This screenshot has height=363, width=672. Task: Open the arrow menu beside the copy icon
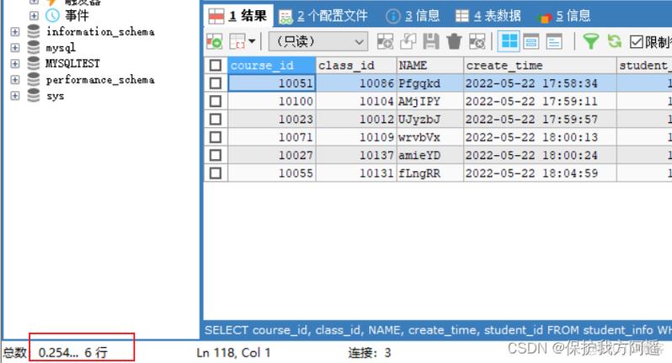tap(252, 41)
